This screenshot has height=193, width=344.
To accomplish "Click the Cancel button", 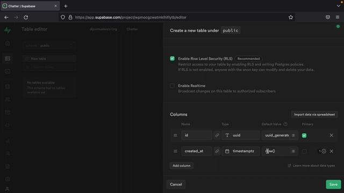I will tap(176, 184).
